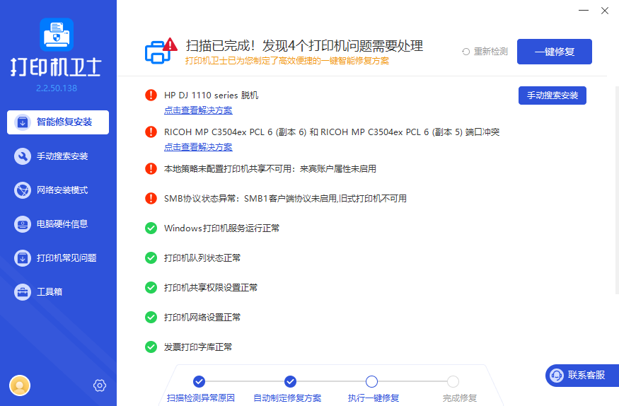The image size is (619, 406).
Task: Click text 本地策略未配置打印机共享不可用
Action: (x=270, y=168)
